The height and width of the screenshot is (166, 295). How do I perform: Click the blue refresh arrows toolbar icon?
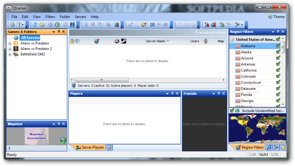(x=35, y=25)
